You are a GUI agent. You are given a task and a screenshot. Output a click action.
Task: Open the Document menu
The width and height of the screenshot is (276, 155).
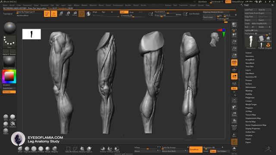[x=28, y=5]
